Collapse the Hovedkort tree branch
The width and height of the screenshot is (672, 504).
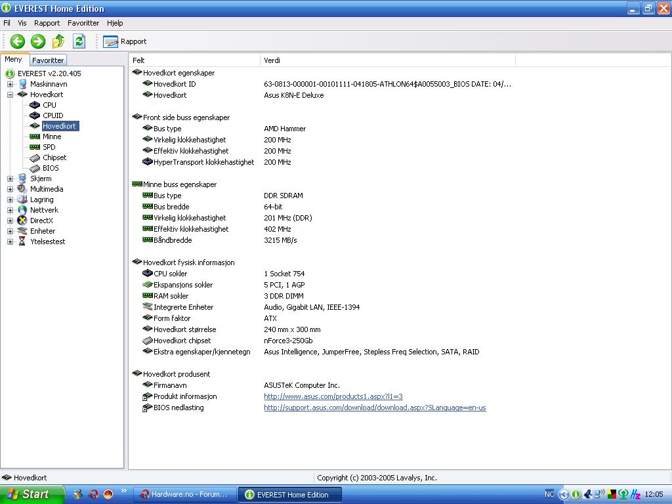coord(10,94)
